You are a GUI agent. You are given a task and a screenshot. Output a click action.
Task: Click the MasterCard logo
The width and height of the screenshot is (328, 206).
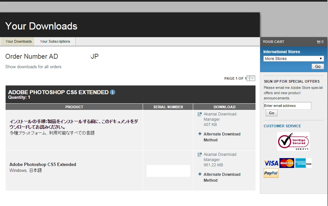pos(287,163)
